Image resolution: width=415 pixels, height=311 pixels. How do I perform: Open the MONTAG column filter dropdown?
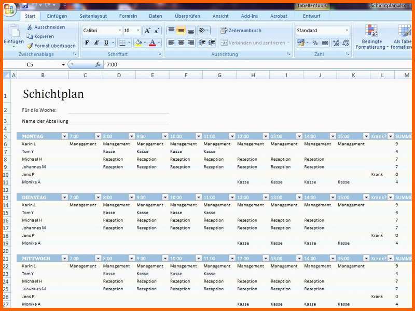click(64, 136)
